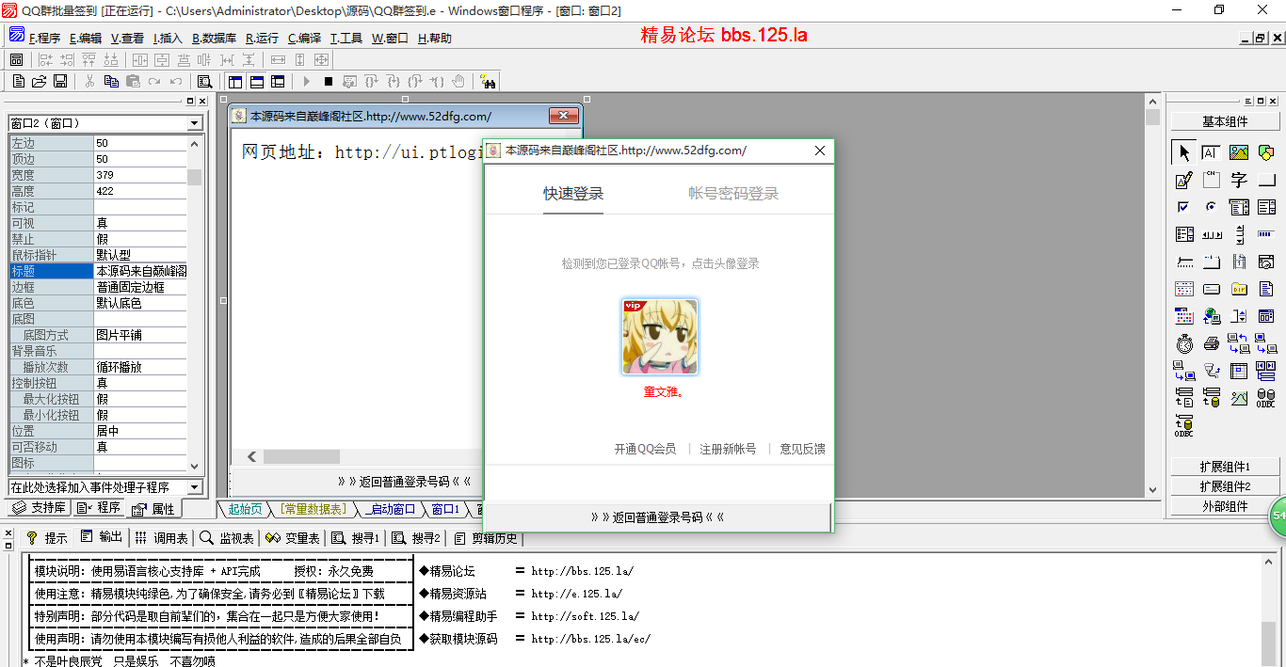The width and height of the screenshot is (1286, 667).
Task: Toggle the status panel layout button
Action: coord(257,81)
